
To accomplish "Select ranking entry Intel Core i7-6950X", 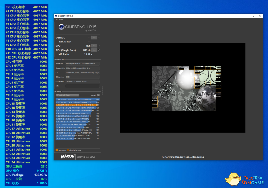I will [x=77, y=116].
